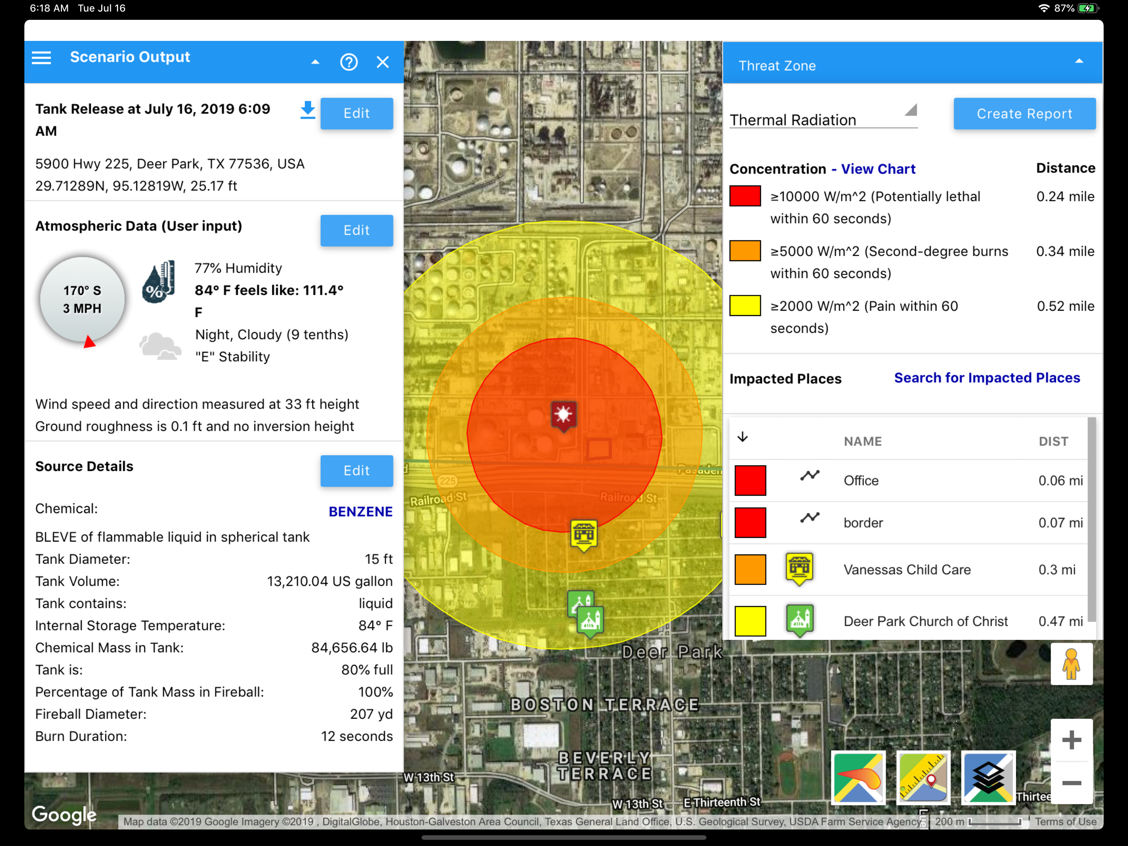
Task: Edit the Source Details section
Action: click(356, 471)
